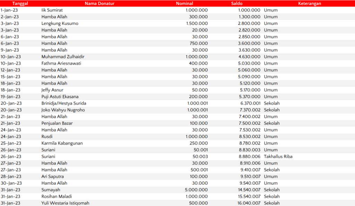Click Karmila Kabangunan's name cell

(x=62, y=143)
